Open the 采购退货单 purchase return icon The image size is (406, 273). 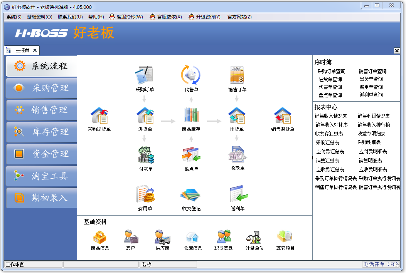(99, 115)
